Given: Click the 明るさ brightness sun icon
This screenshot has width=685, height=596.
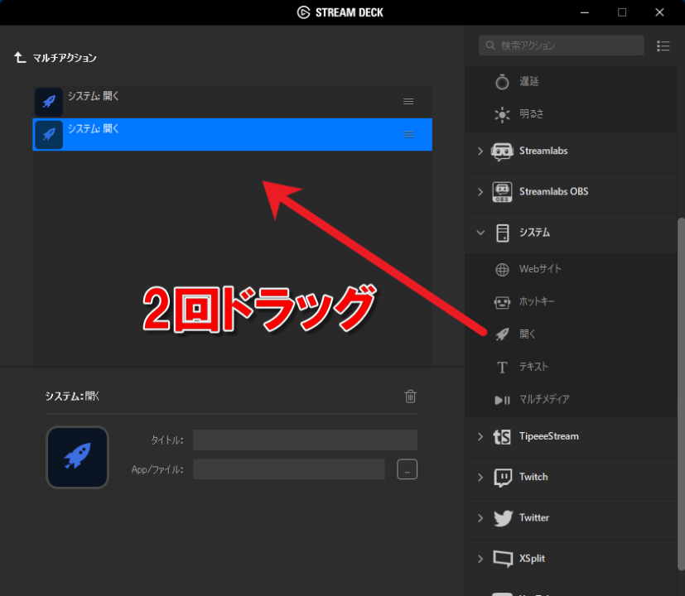Looking at the screenshot, I should click(501, 113).
